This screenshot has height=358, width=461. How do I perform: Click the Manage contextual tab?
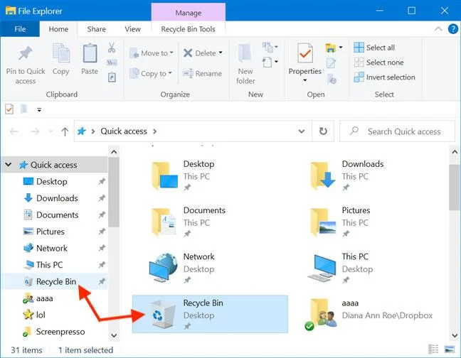click(x=189, y=13)
